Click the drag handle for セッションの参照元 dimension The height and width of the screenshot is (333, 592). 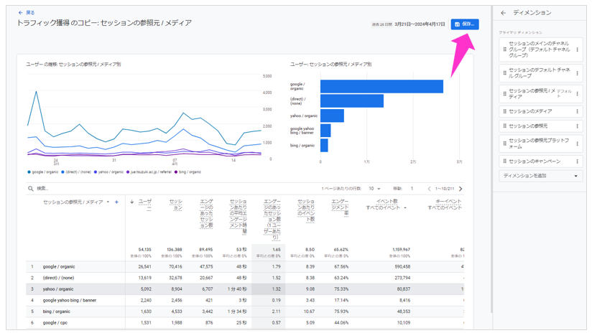point(505,126)
